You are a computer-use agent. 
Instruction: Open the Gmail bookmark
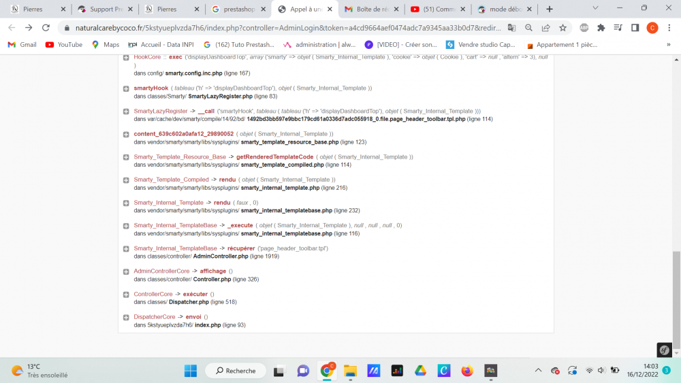22,44
